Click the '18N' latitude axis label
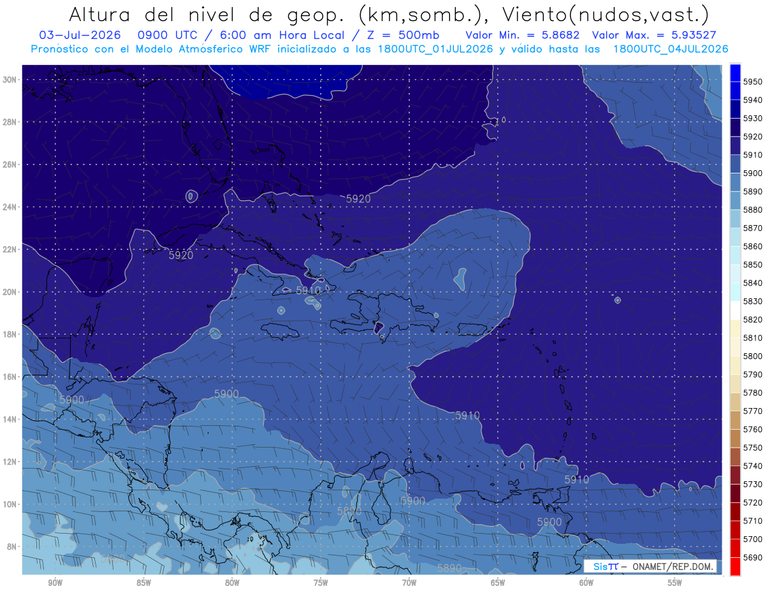The width and height of the screenshot is (765, 591). tap(10, 334)
